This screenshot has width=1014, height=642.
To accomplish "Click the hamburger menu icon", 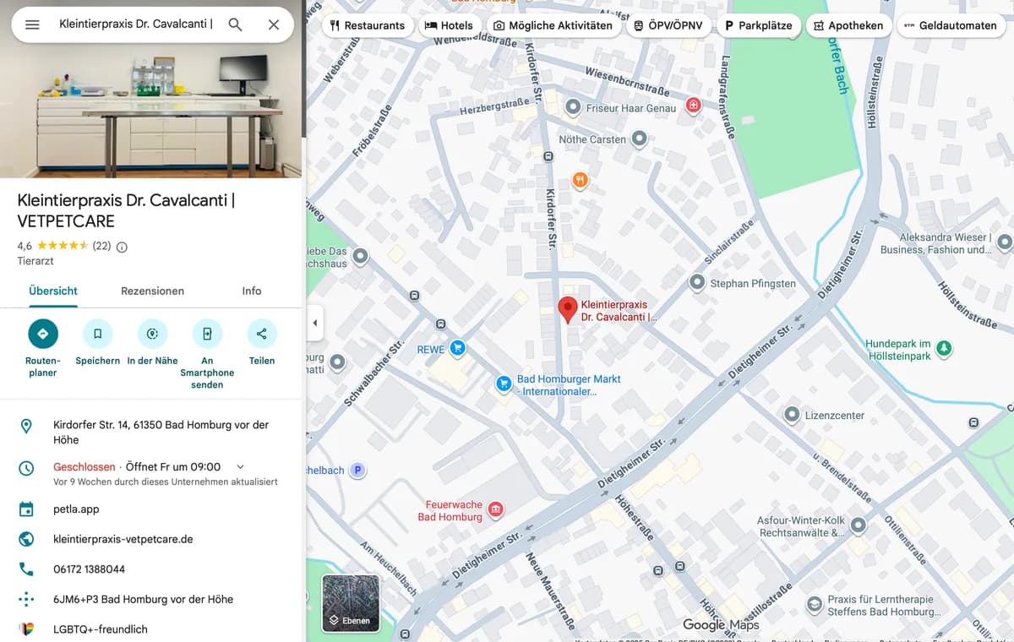I will pos(32,25).
